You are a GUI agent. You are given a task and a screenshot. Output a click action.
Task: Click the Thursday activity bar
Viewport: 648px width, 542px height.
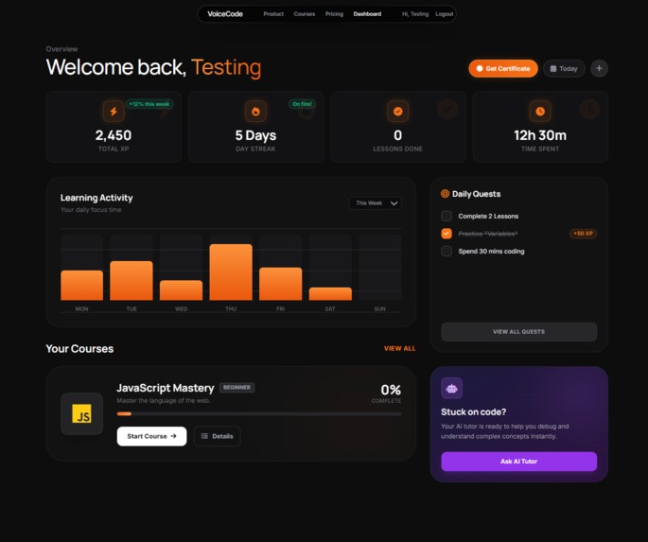pos(231,271)
